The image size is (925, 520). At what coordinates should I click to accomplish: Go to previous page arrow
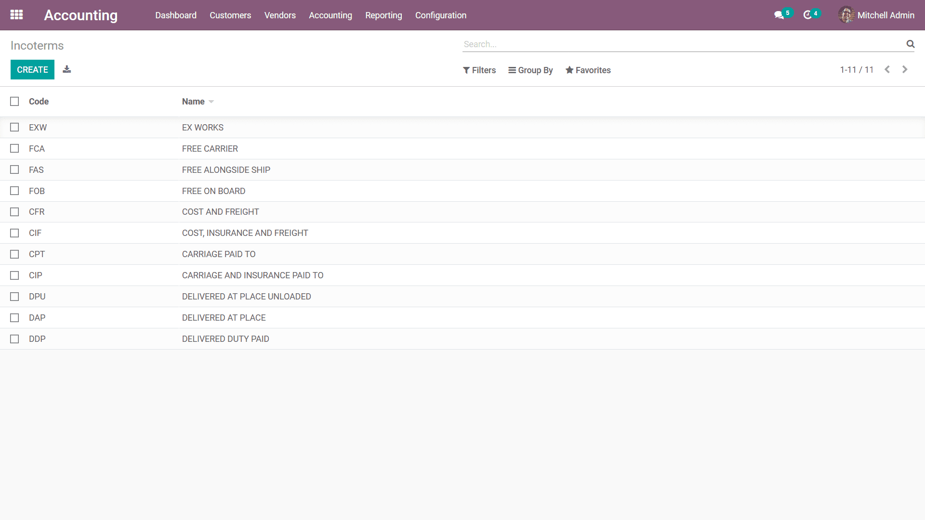point(887,70)
